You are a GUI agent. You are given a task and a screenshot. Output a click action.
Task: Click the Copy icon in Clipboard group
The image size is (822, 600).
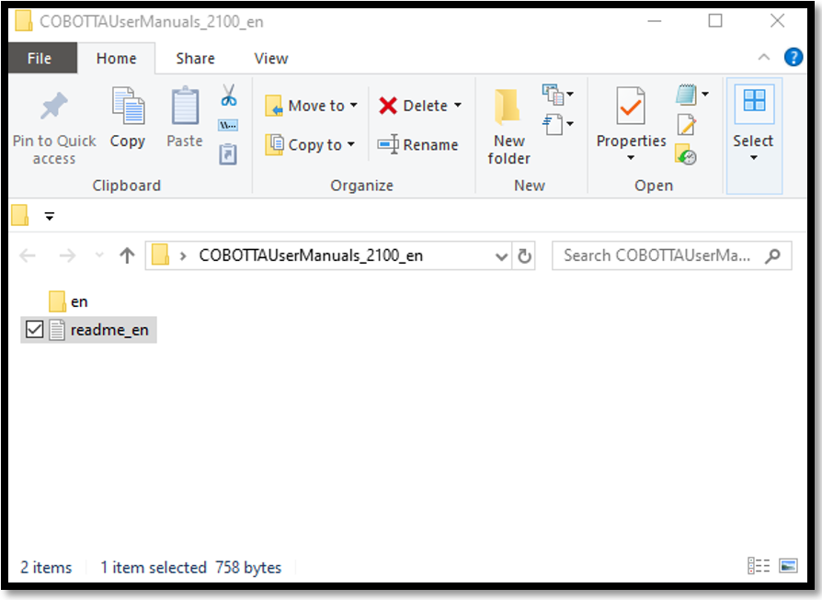tap(128, 106)
